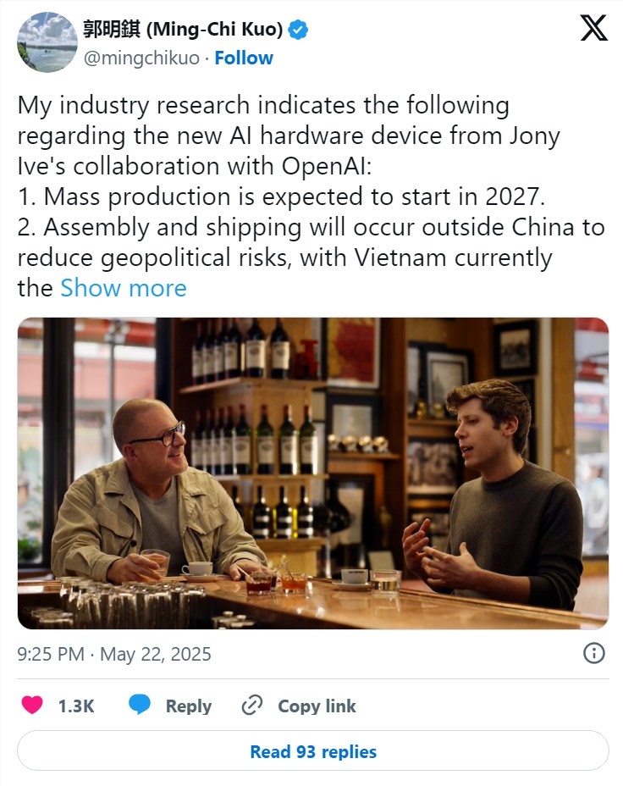Viewport: 623px width, 786px height.
Task: Like the tweet with the heart icon
Action: (x=32, y=706)
